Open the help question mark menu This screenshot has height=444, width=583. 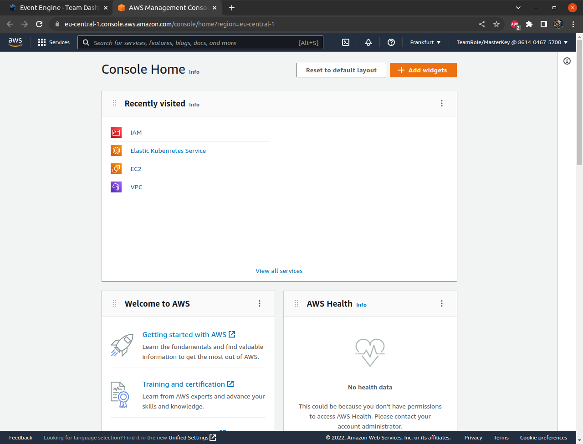click(x=391, y=42)
